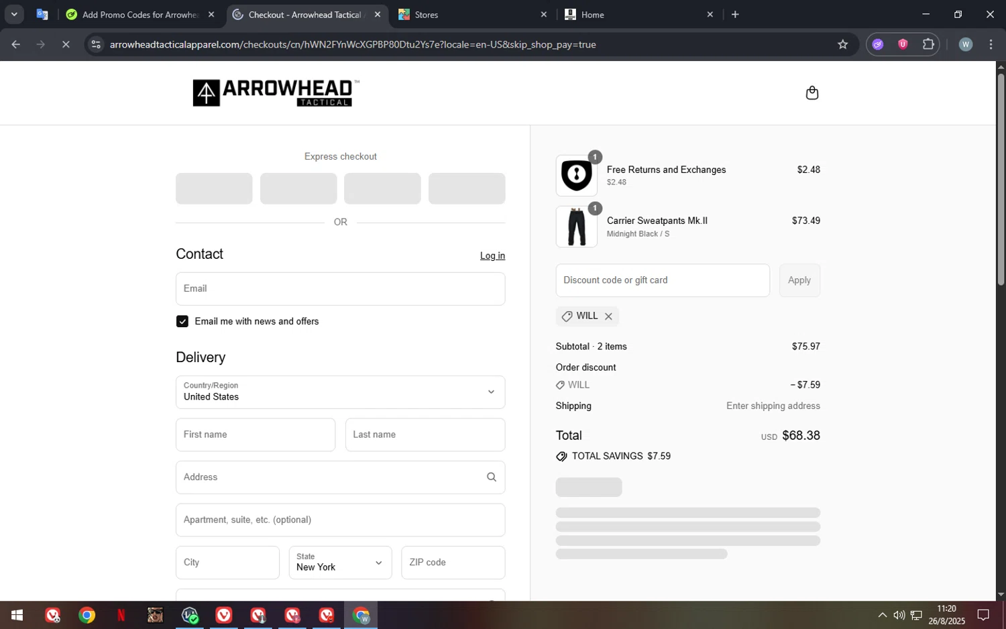Screen dimensions: 1006x629
Task: Remove the WILL discount code tag
Action: 608,317
